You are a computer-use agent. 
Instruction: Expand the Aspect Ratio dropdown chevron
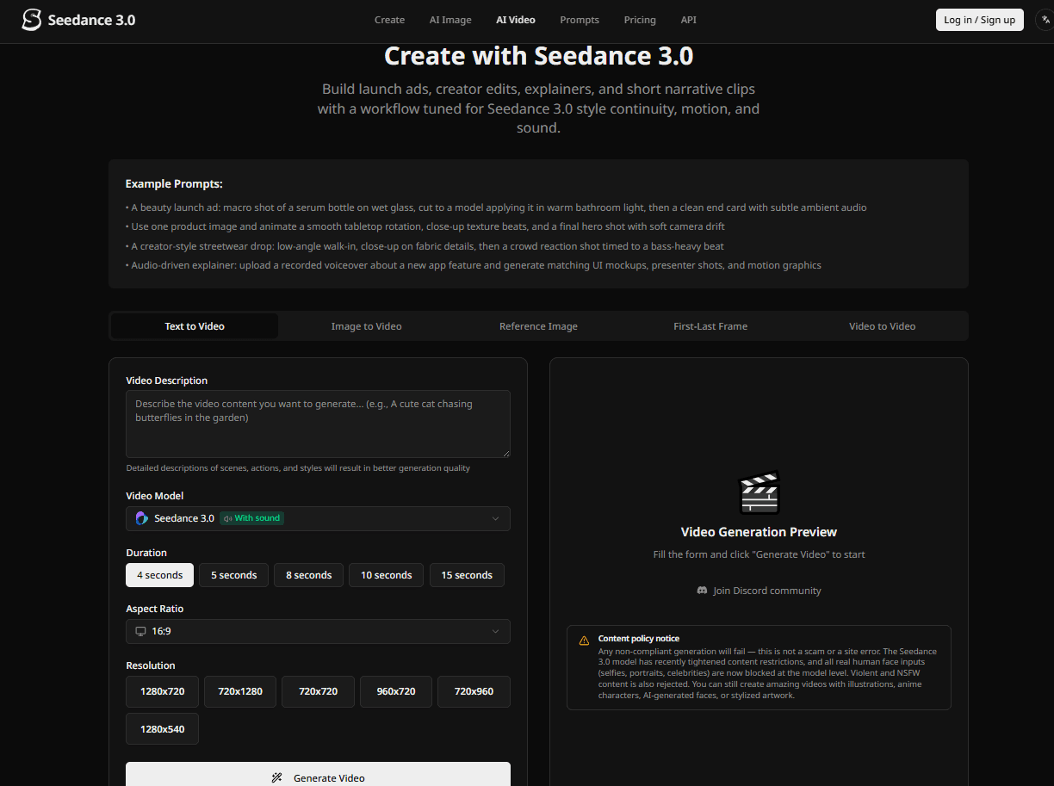click(495, 631)
